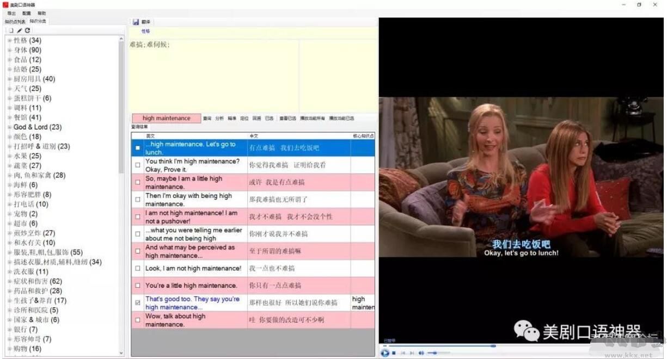This screenshot has height=359, width=667.
Task: Switch to the 知识分类 tab
Action: click(38, 21)
